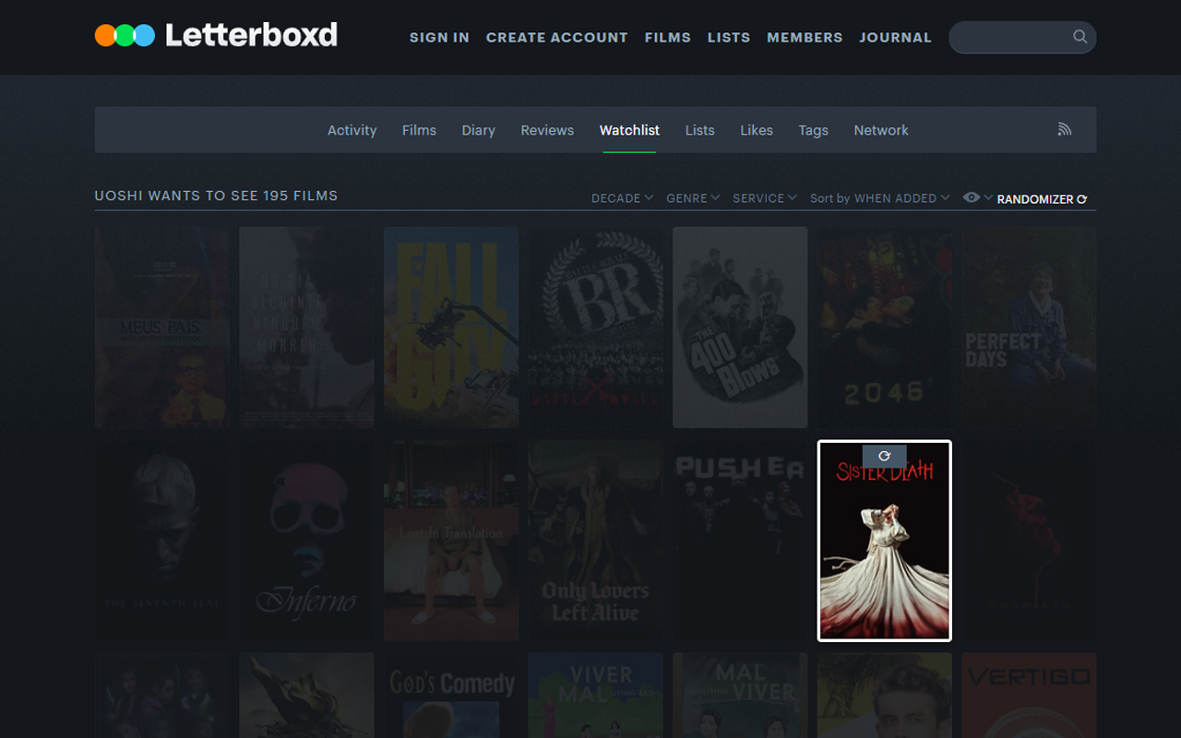The height and width of the screenshot is (738, 1181).
Task: Open the Lost in Translation poster
Action: point(451,541)
